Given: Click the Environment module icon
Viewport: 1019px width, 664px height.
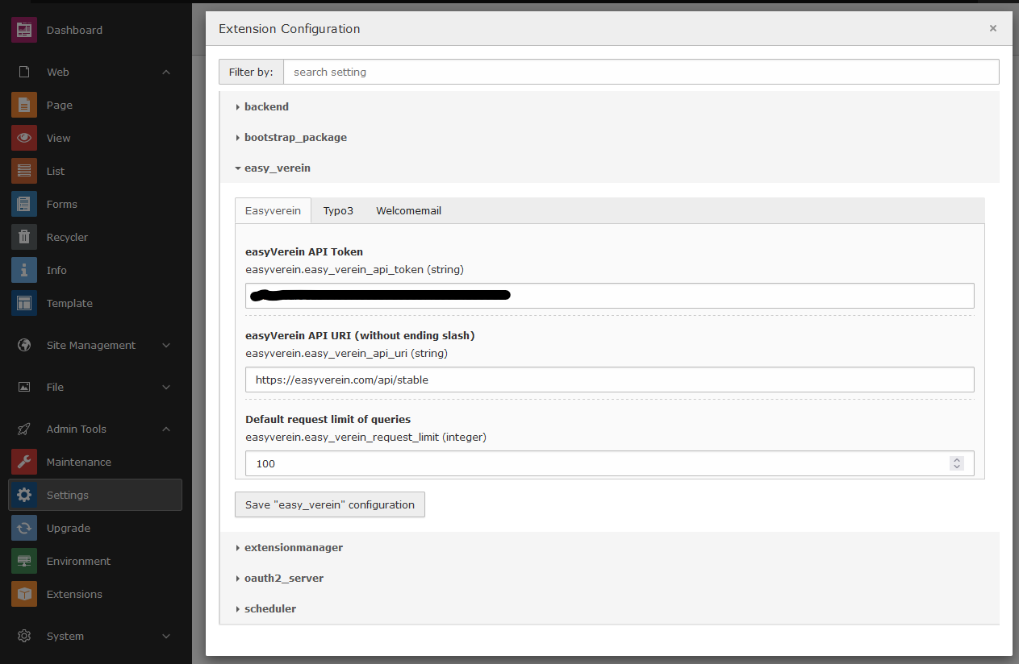Looking at the screenshot, I should click(x=24, y=561).
